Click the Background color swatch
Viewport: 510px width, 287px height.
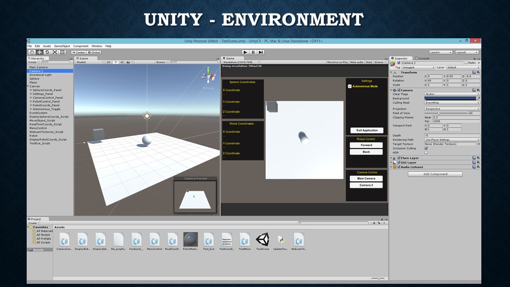point(450,98)
